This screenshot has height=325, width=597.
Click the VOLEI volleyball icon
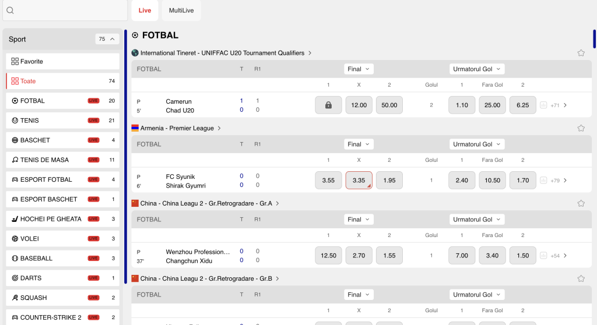pyautogui.click(x=15, y=239)
